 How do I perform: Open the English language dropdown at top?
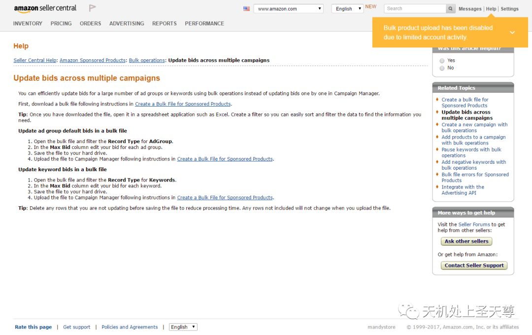(347, 8)
